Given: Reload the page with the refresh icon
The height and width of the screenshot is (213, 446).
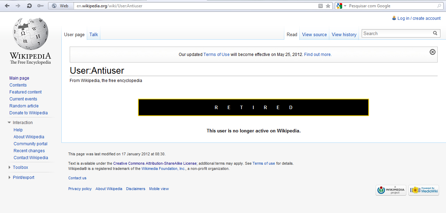Looking at the screenshot, I should coord(29,6).
